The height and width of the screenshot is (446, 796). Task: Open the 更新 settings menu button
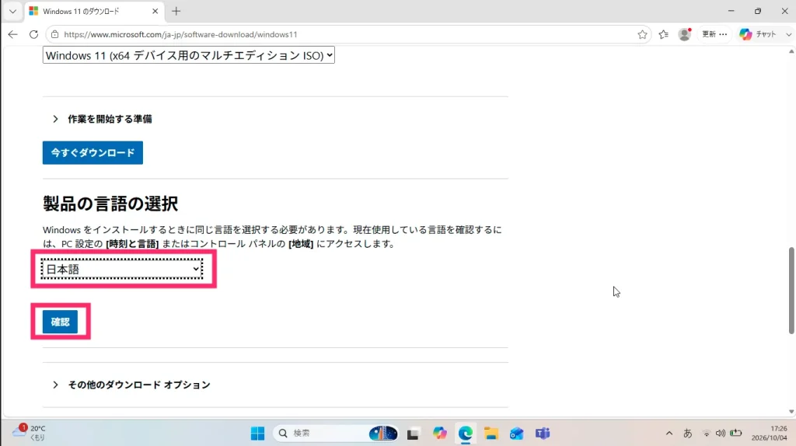(x=714, y=34)
